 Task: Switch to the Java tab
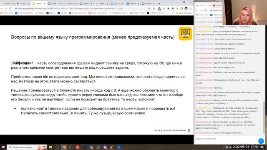coord(116,3)
